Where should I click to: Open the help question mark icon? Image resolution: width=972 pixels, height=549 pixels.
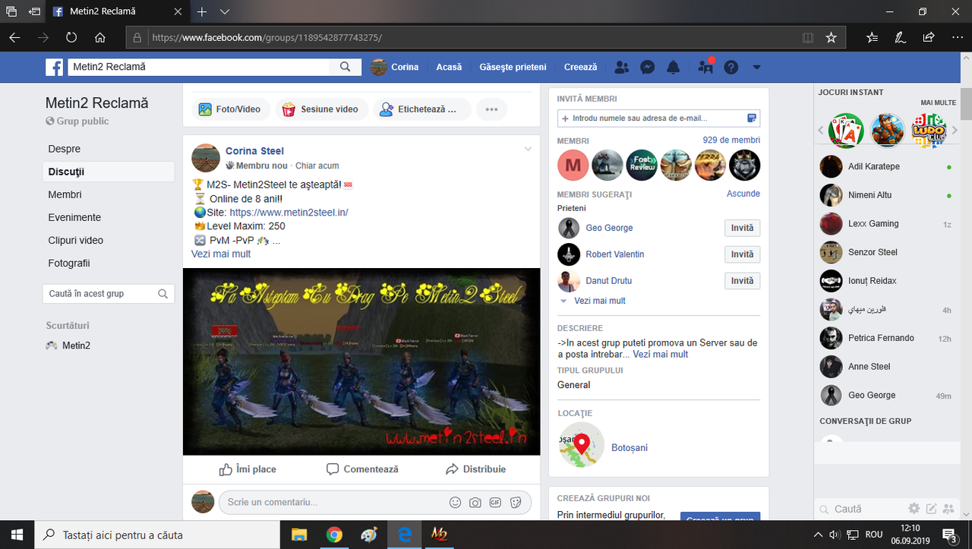(731, 67)
